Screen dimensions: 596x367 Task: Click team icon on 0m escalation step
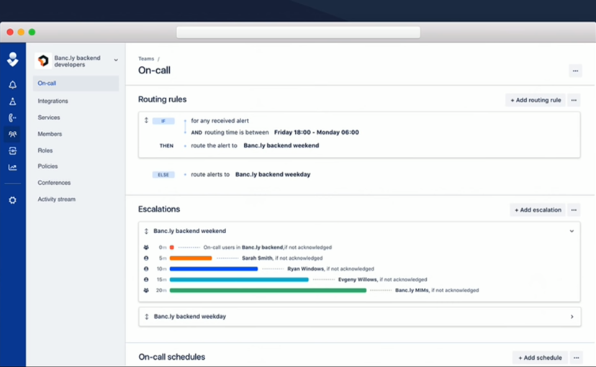click(x=146, y=248)
